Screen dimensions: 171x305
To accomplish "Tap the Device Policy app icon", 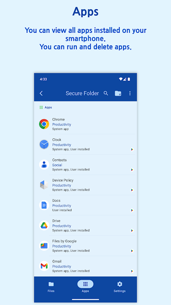I will pyautogui.click(x=44, y=185).
